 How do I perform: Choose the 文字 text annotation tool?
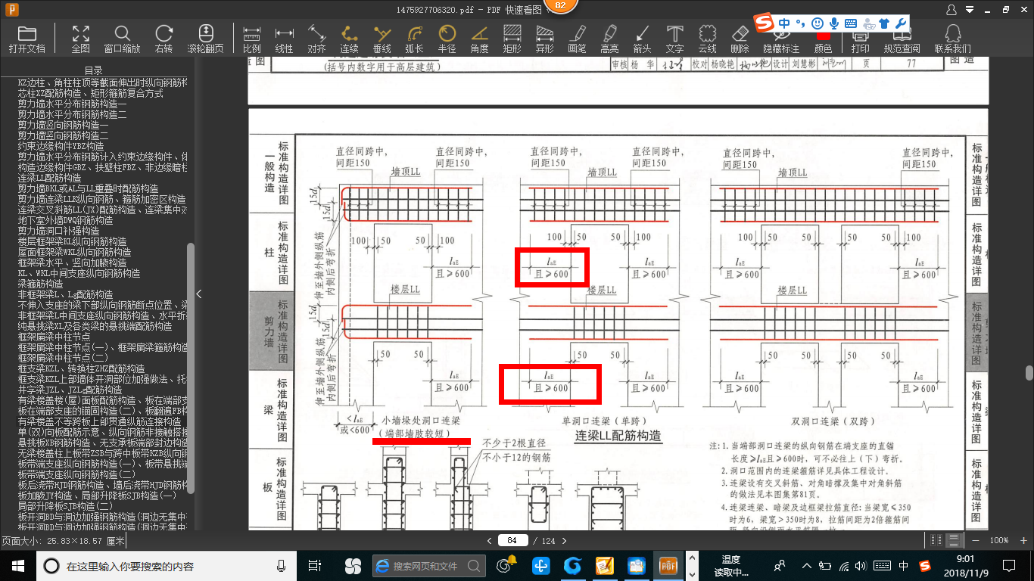point(674,39)
